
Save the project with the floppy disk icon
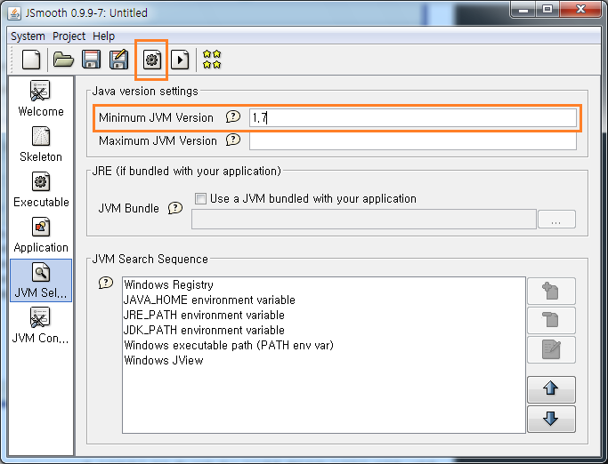click(91, 60)
